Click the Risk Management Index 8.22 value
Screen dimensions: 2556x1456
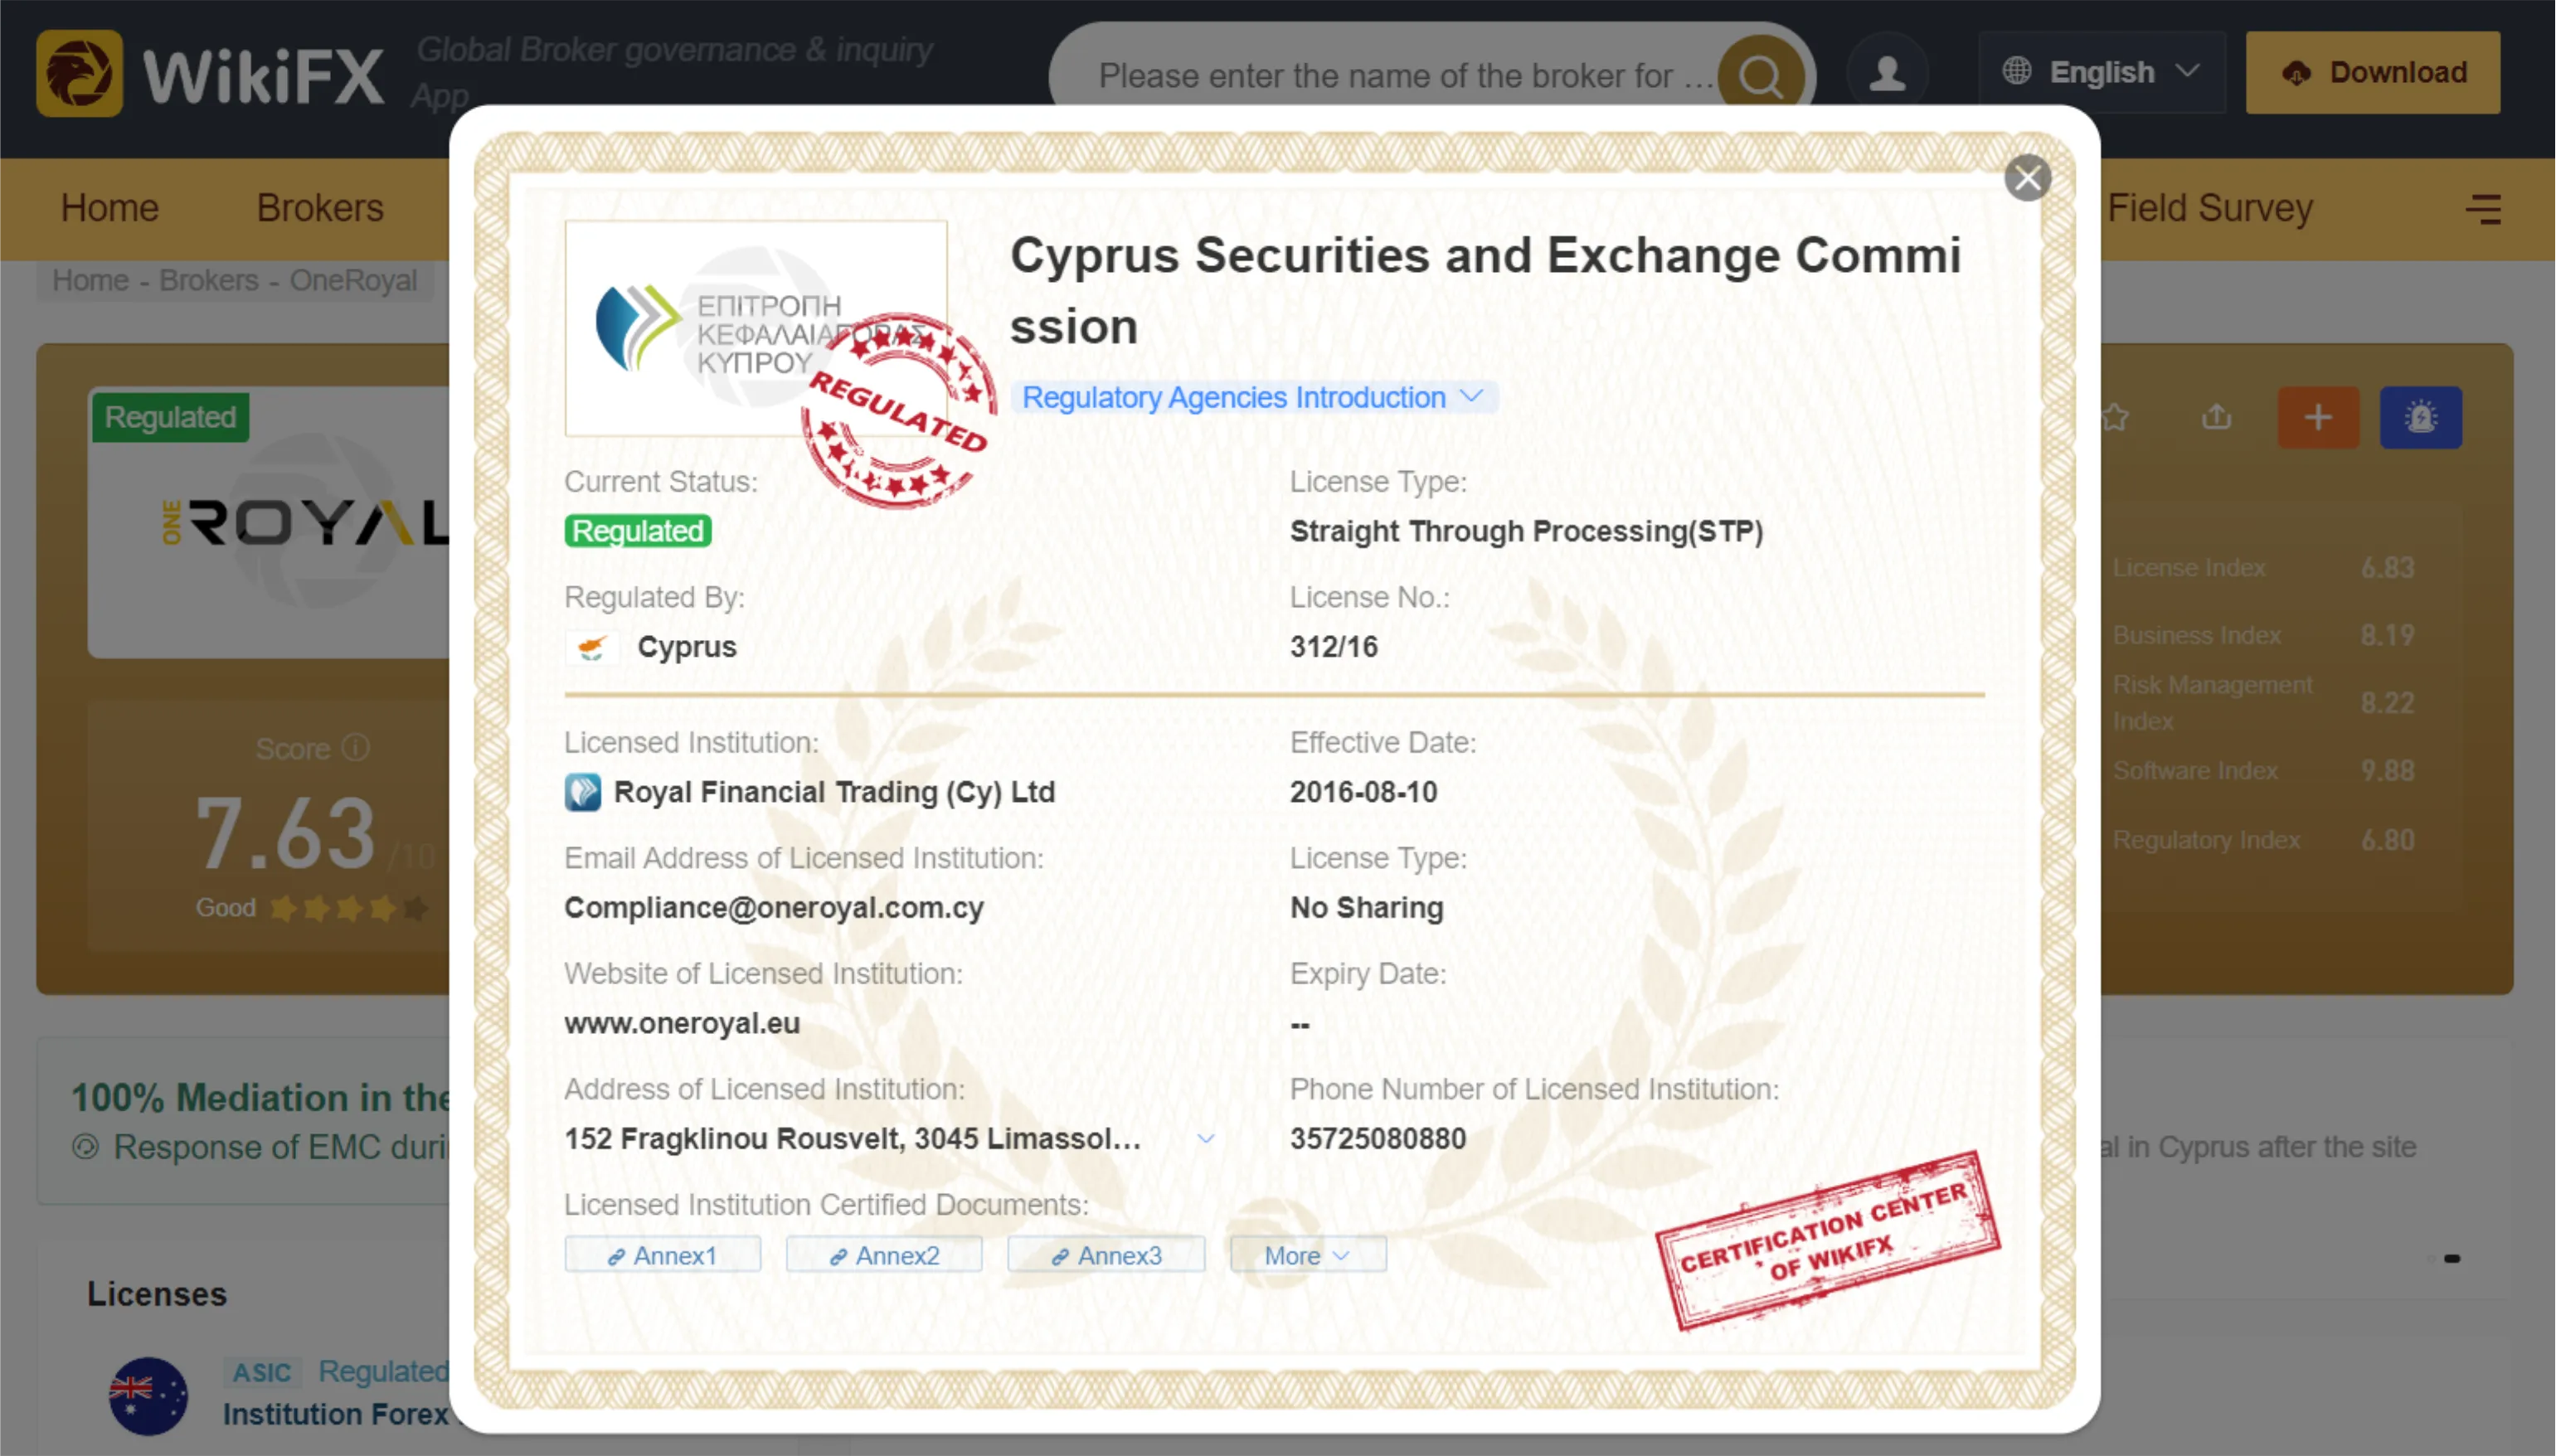tap(2387, 703)
